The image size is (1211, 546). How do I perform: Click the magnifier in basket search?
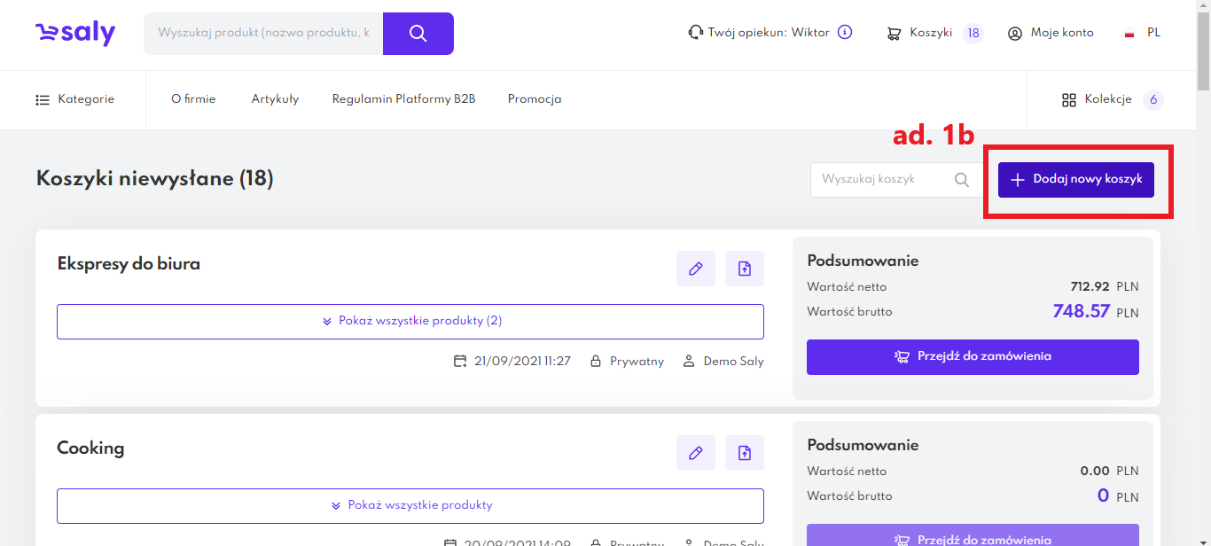pos(962,180)
